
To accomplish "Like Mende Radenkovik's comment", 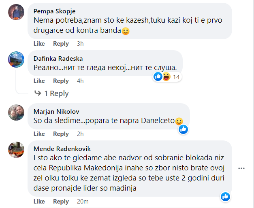I will (39, 202).
